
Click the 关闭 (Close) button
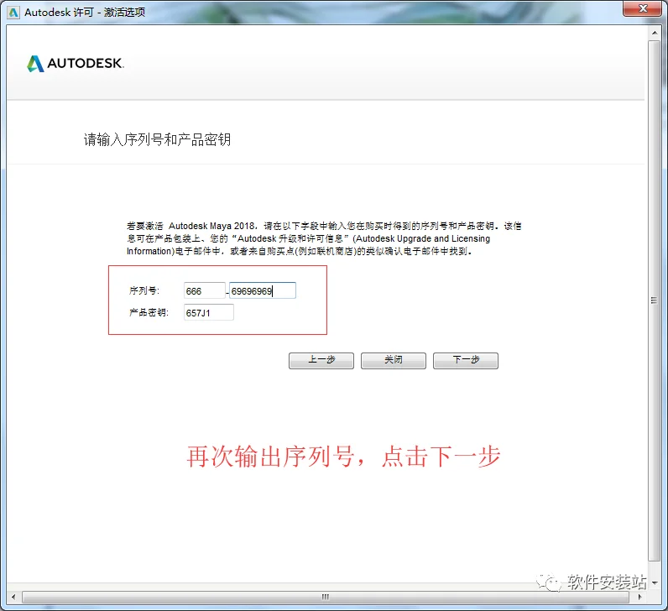coord(394,360)
